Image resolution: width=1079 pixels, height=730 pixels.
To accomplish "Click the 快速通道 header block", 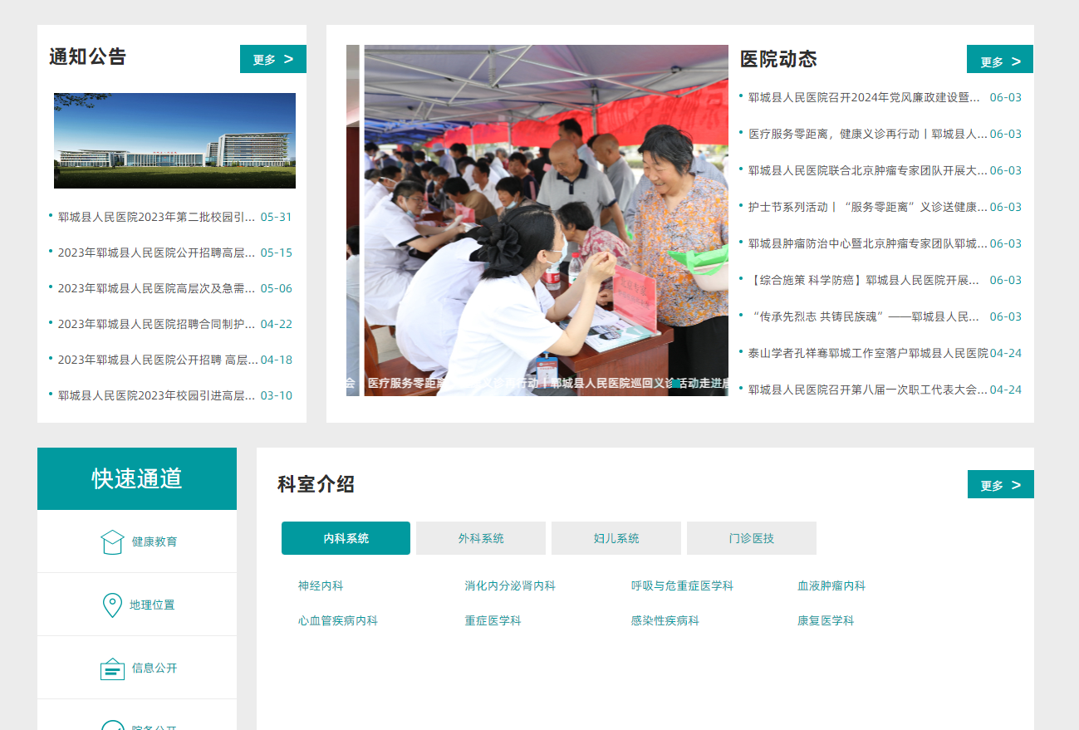I will point(137,478).
